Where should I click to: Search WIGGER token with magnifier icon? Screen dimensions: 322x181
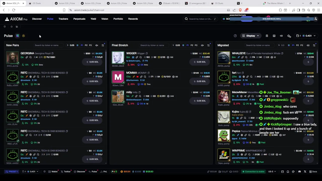pos(140,57)
